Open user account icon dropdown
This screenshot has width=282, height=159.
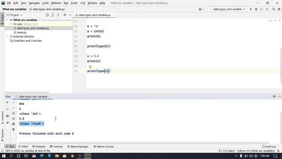point(201,9)
